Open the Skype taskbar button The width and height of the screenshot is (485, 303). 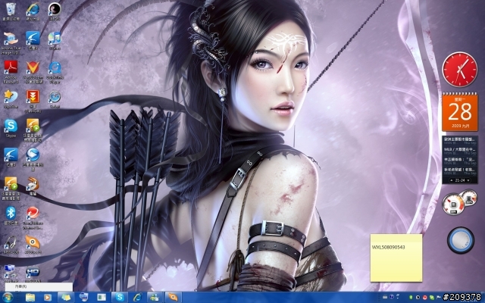[x=119, y=298]
